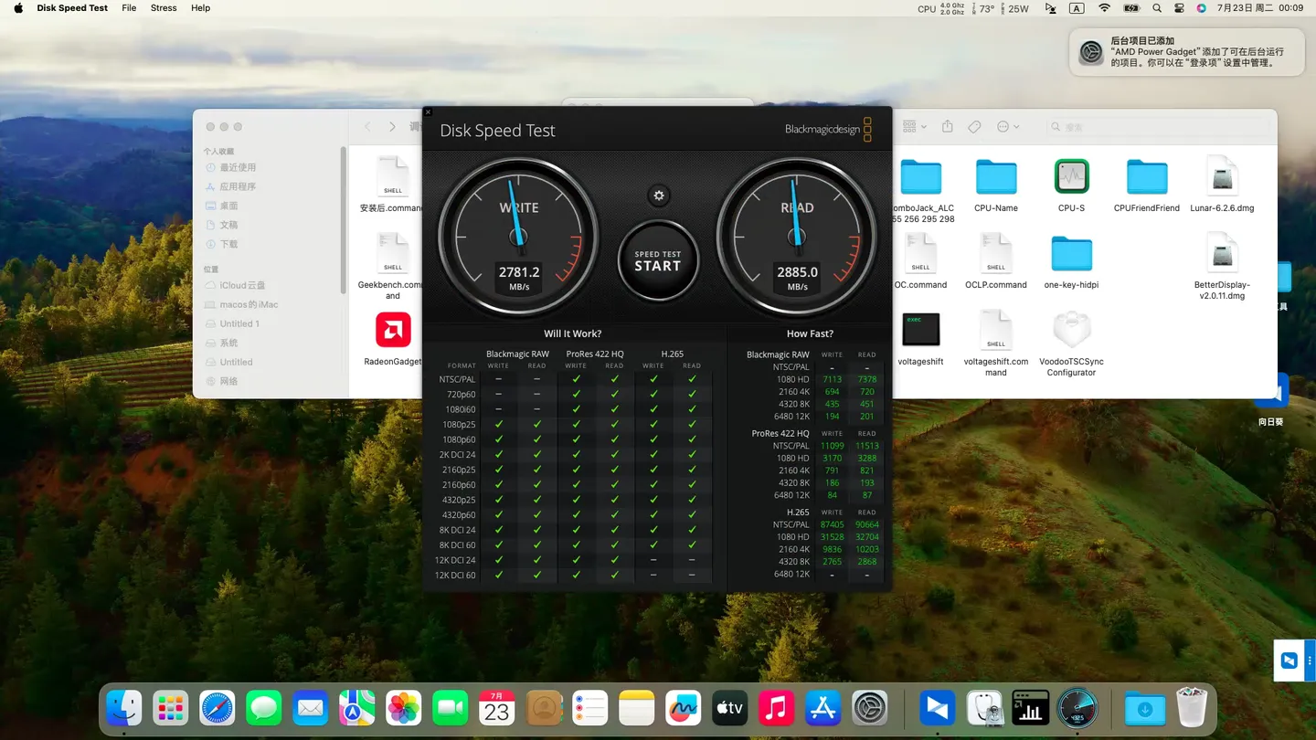
Task: Open the Disk Speed Test settings gear
Action: [x=658, y=195]
